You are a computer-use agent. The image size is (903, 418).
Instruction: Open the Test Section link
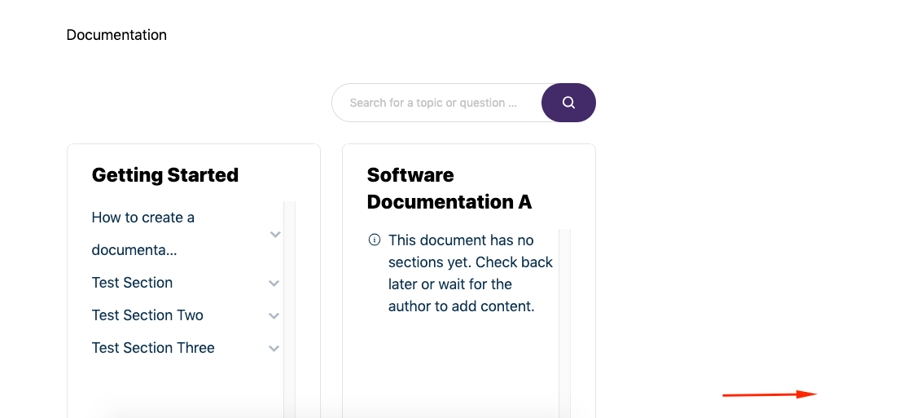[x=132, y=283]
